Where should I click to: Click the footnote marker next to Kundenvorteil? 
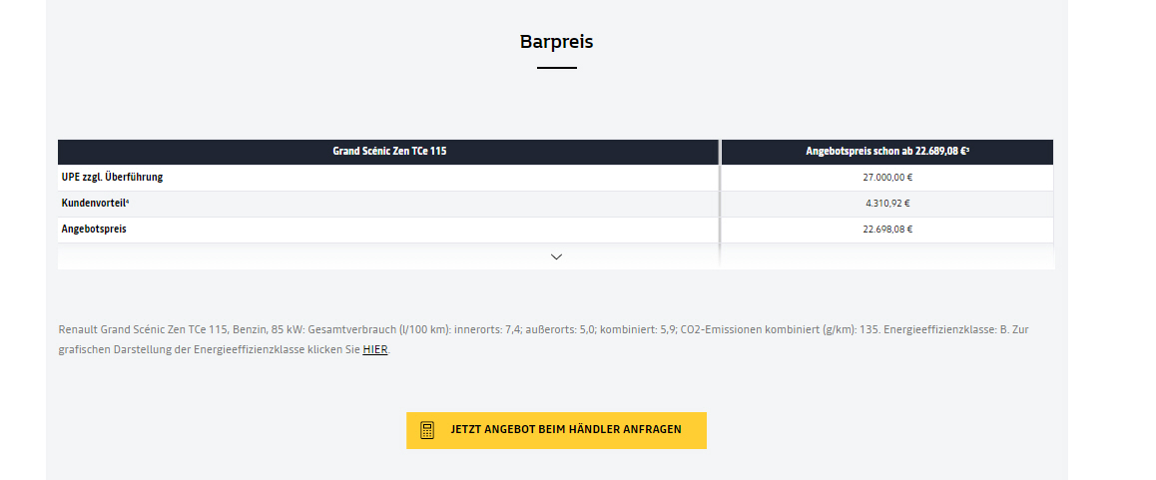(128, 201)
